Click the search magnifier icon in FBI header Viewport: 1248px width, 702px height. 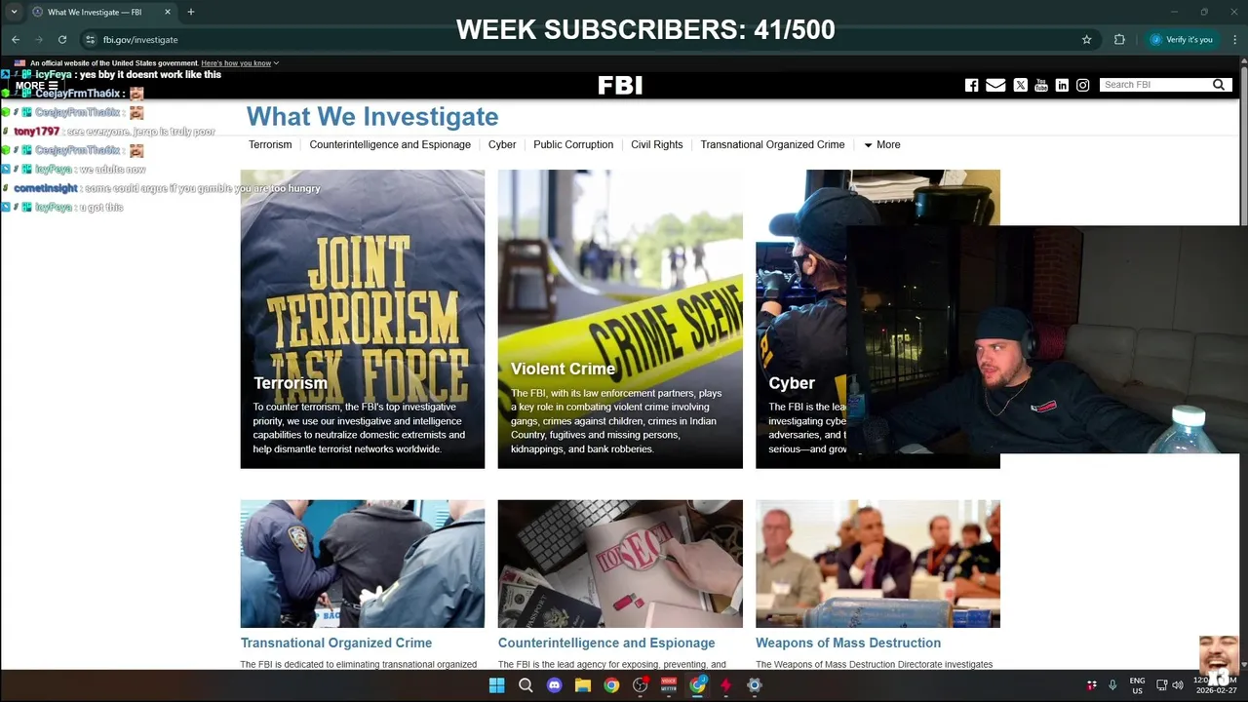1219,85
